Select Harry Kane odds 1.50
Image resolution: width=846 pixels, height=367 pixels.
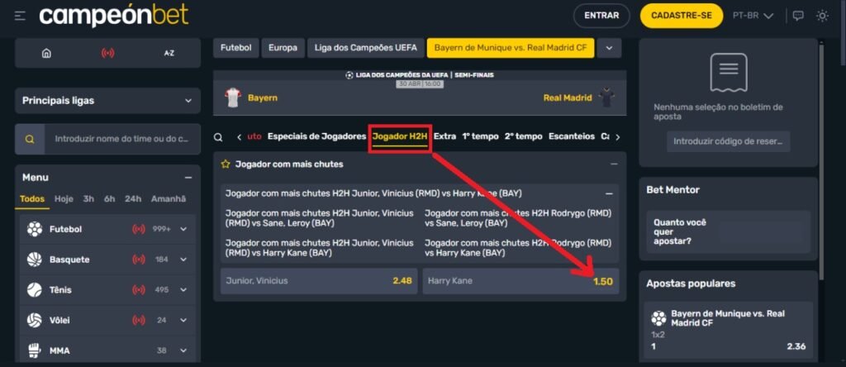point(520,281)
